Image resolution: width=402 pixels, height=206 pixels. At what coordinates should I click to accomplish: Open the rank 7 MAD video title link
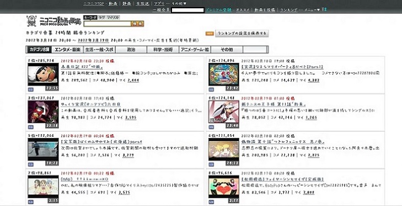(84, 180)
